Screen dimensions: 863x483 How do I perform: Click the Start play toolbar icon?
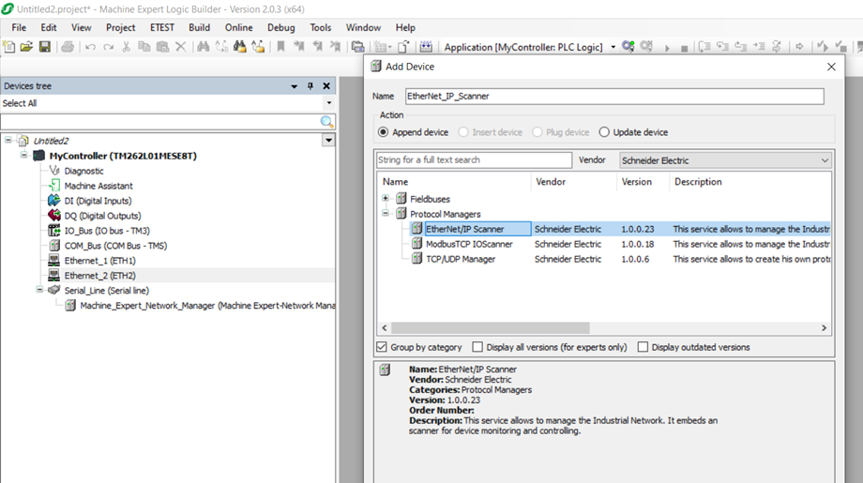667,48
